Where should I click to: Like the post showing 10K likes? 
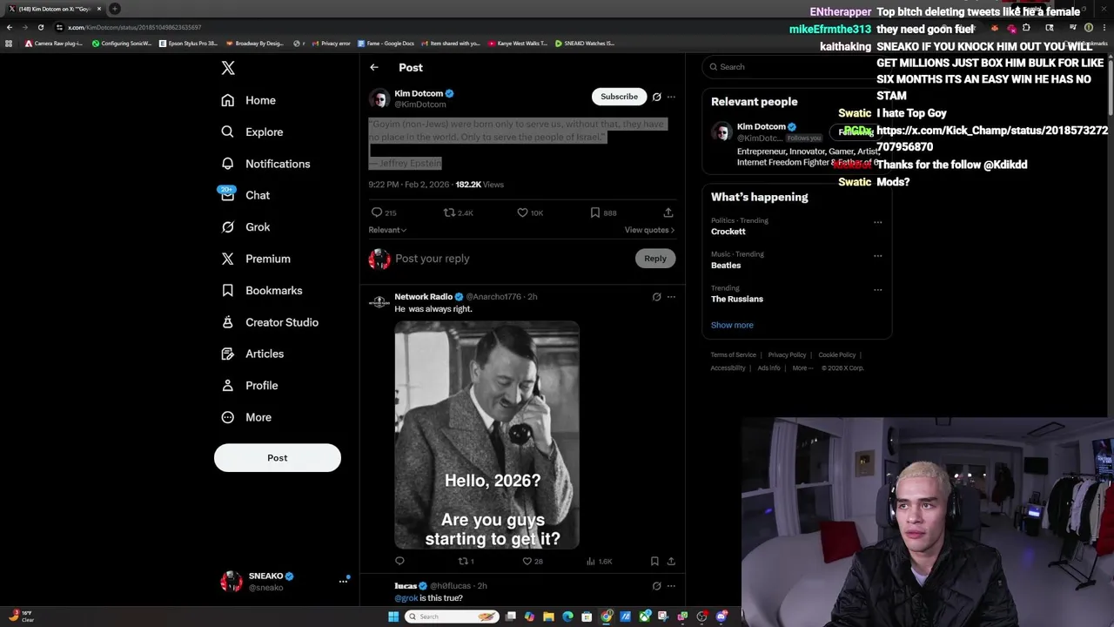522,212
